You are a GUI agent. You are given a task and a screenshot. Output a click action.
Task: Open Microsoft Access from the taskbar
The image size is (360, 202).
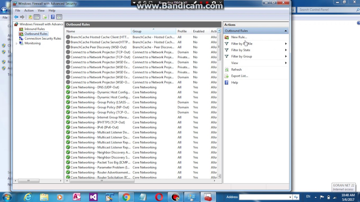tap(77, 197)
